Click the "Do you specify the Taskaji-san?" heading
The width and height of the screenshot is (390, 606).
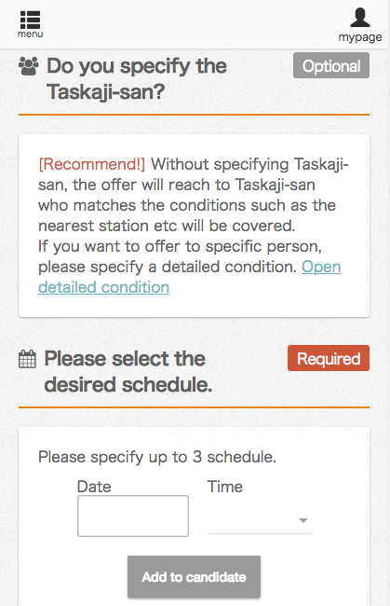tap(137, 79)
